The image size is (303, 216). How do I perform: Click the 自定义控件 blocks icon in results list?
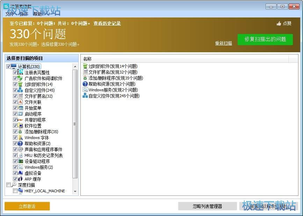coord(85,96)
